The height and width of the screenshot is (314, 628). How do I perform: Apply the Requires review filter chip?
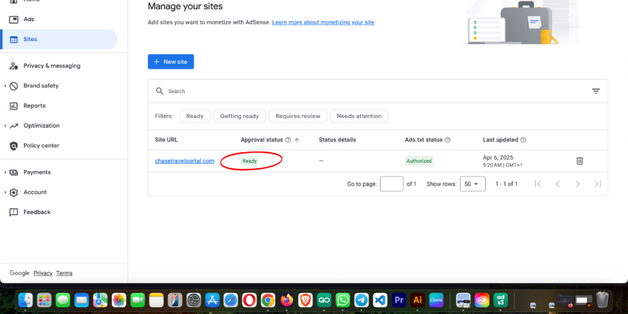click(298, 116)
